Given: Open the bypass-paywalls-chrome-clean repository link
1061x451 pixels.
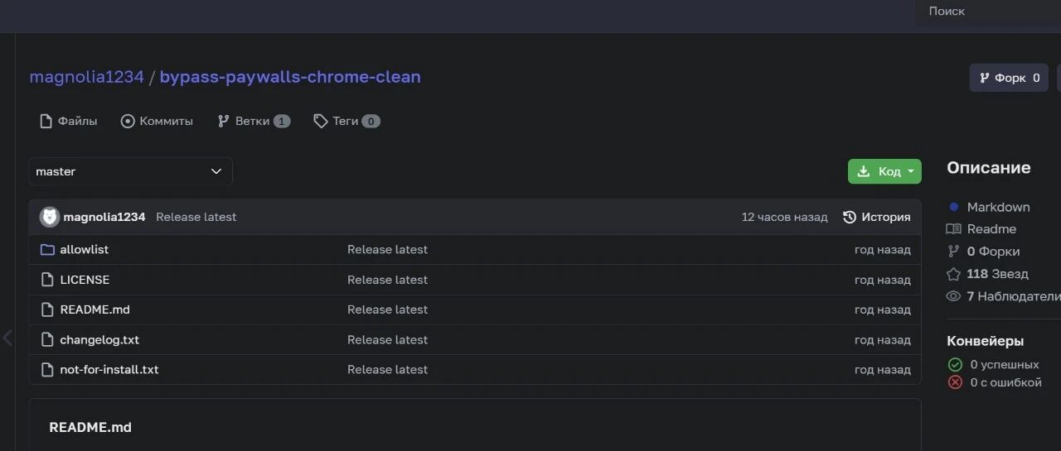Looking at the screenshot, I should [x=290, y=77].
